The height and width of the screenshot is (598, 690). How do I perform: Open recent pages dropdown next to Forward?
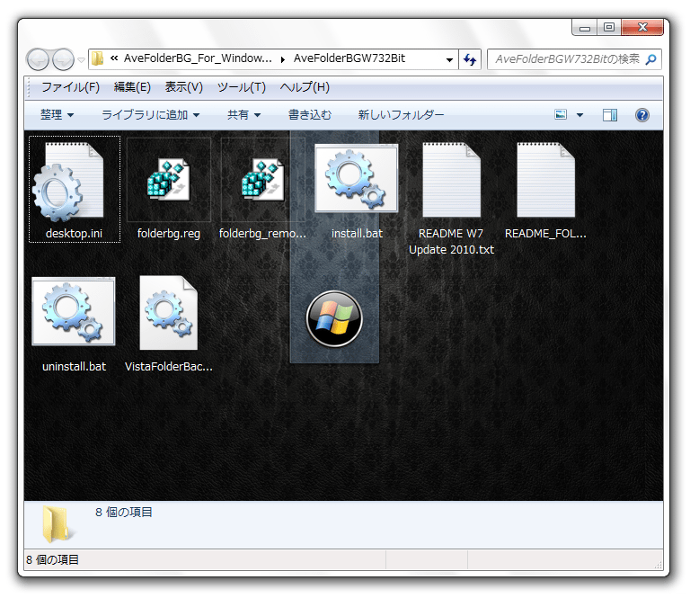coord(81,60)
